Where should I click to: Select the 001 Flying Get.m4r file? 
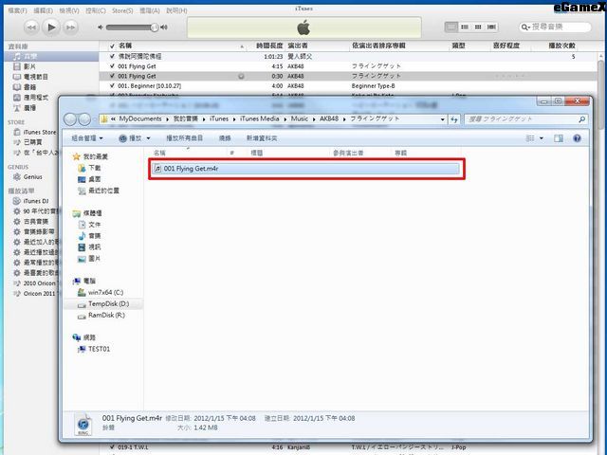pos(305,169)
